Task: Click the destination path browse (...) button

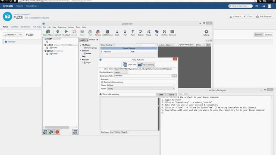Action: coord(174,76)
